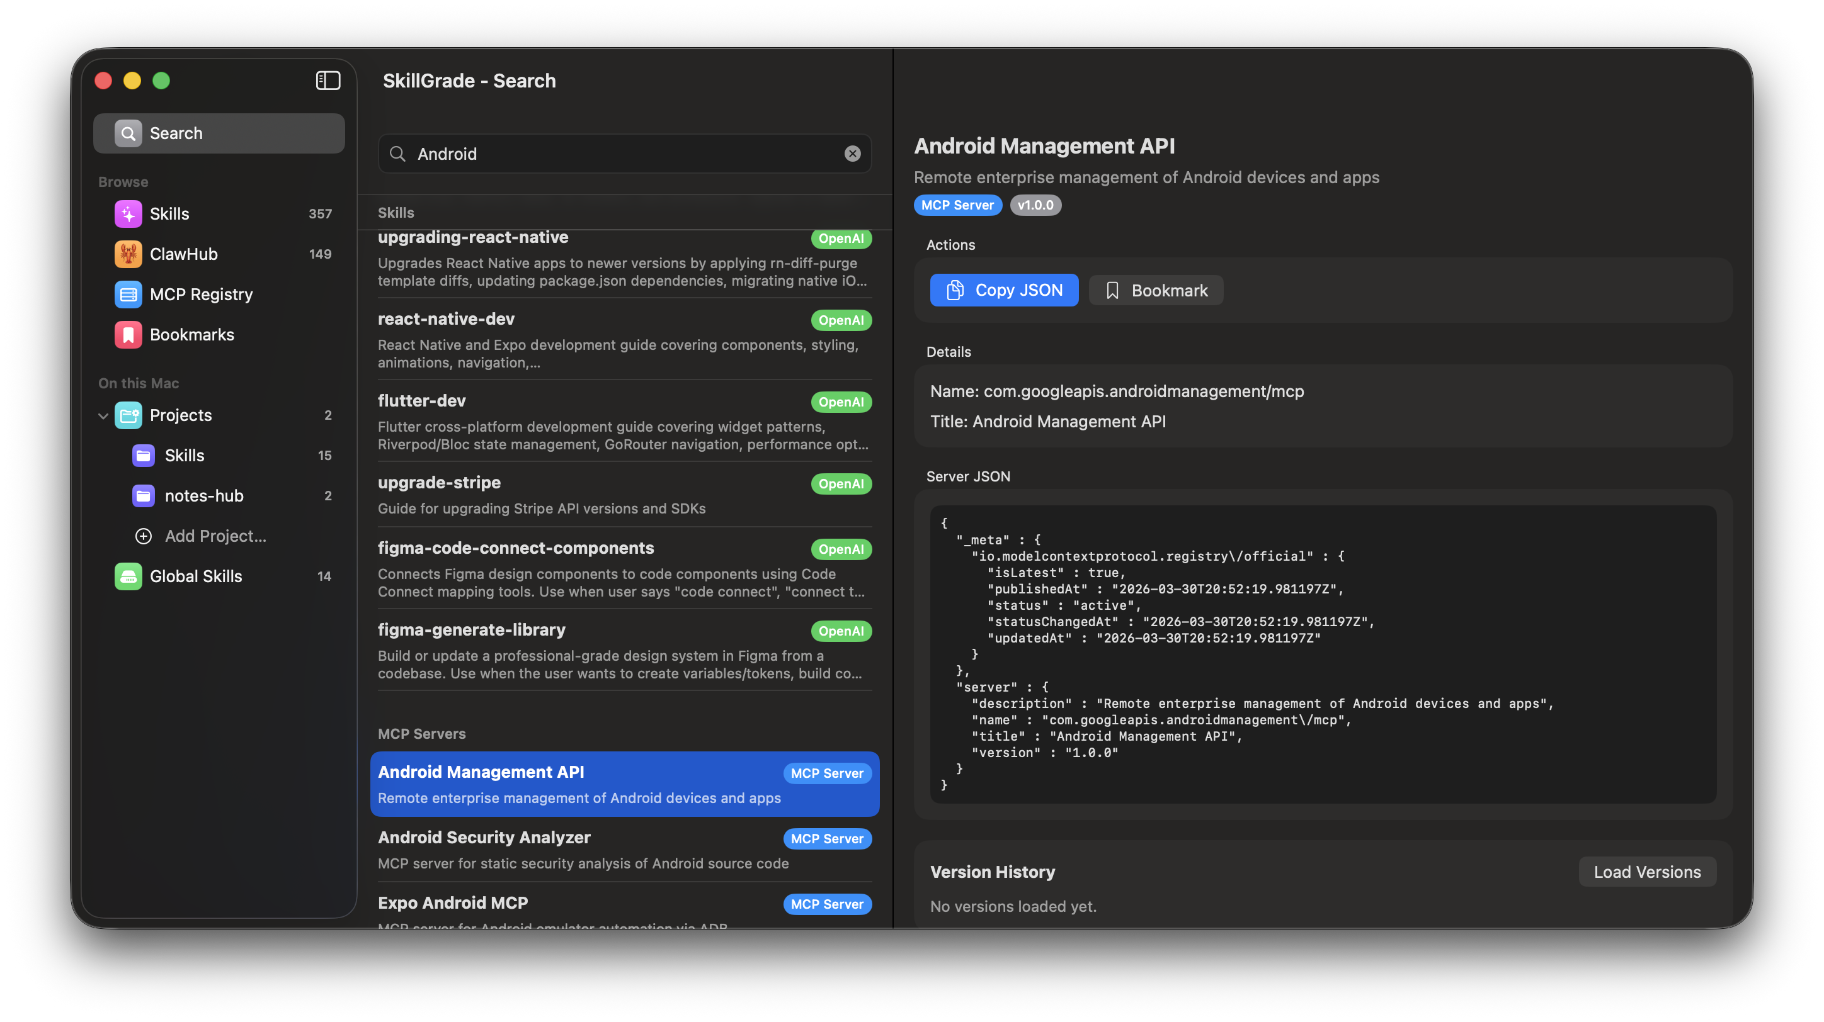Collapse the Projects tree

[103, 416]
